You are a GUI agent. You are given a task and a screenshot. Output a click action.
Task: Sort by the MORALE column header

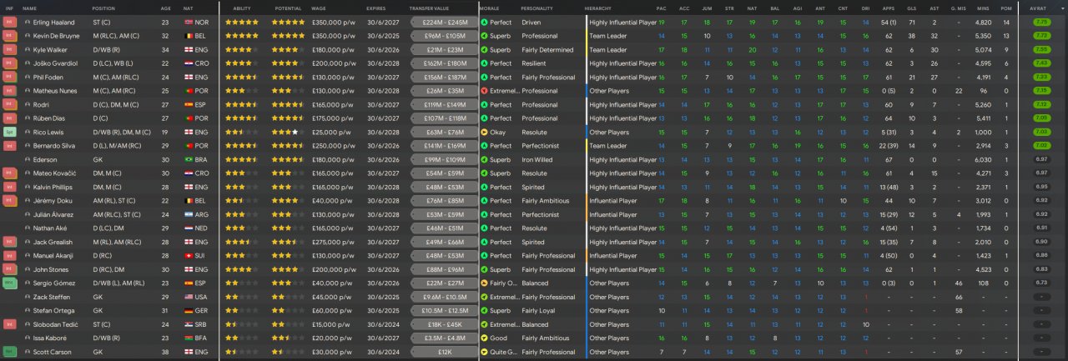[x=490, y=8]
